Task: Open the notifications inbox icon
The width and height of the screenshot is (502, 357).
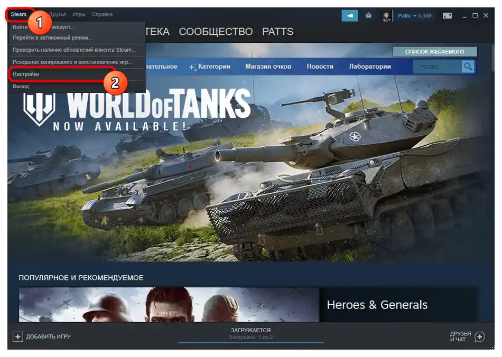Action: (369, 15)
